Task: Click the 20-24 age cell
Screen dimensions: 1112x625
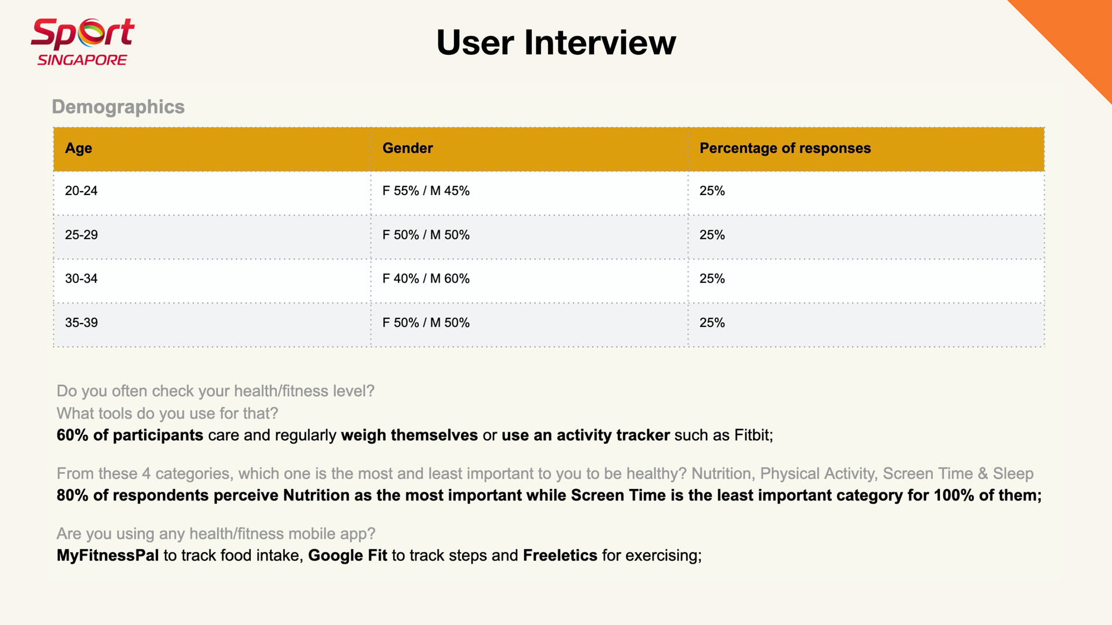Action: 81,191
